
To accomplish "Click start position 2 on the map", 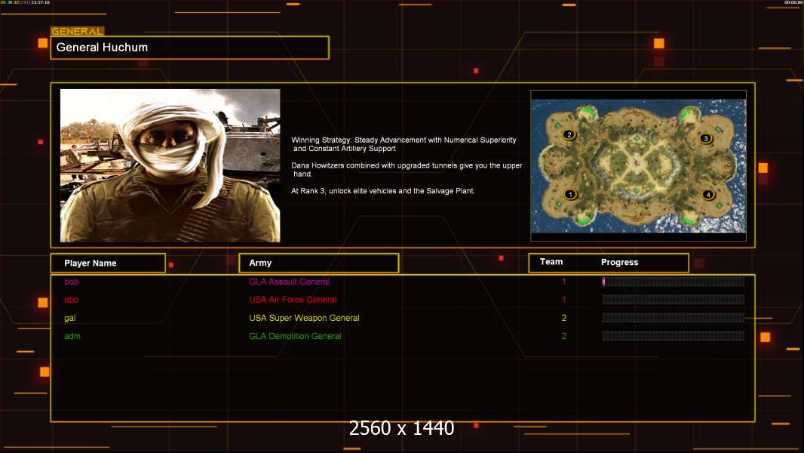I will [x=569, y=135].
